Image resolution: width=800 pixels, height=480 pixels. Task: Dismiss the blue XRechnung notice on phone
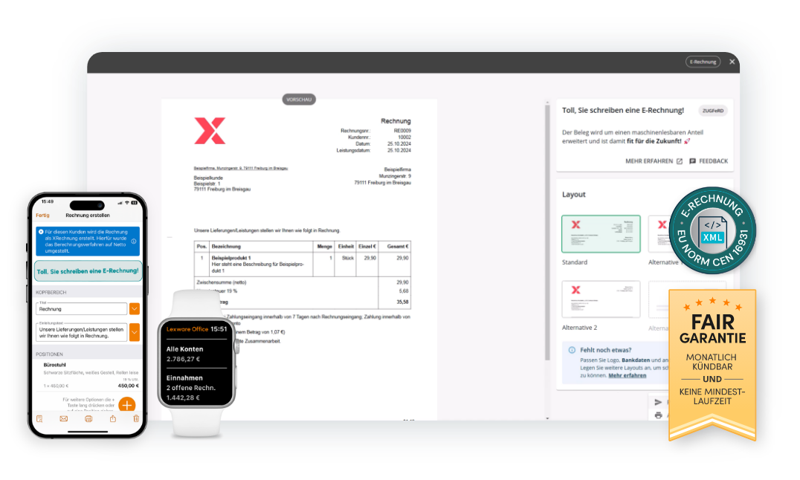[41, 232]
